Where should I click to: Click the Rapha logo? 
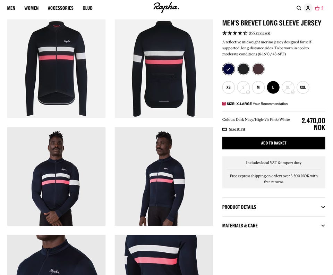pos(166,7)
